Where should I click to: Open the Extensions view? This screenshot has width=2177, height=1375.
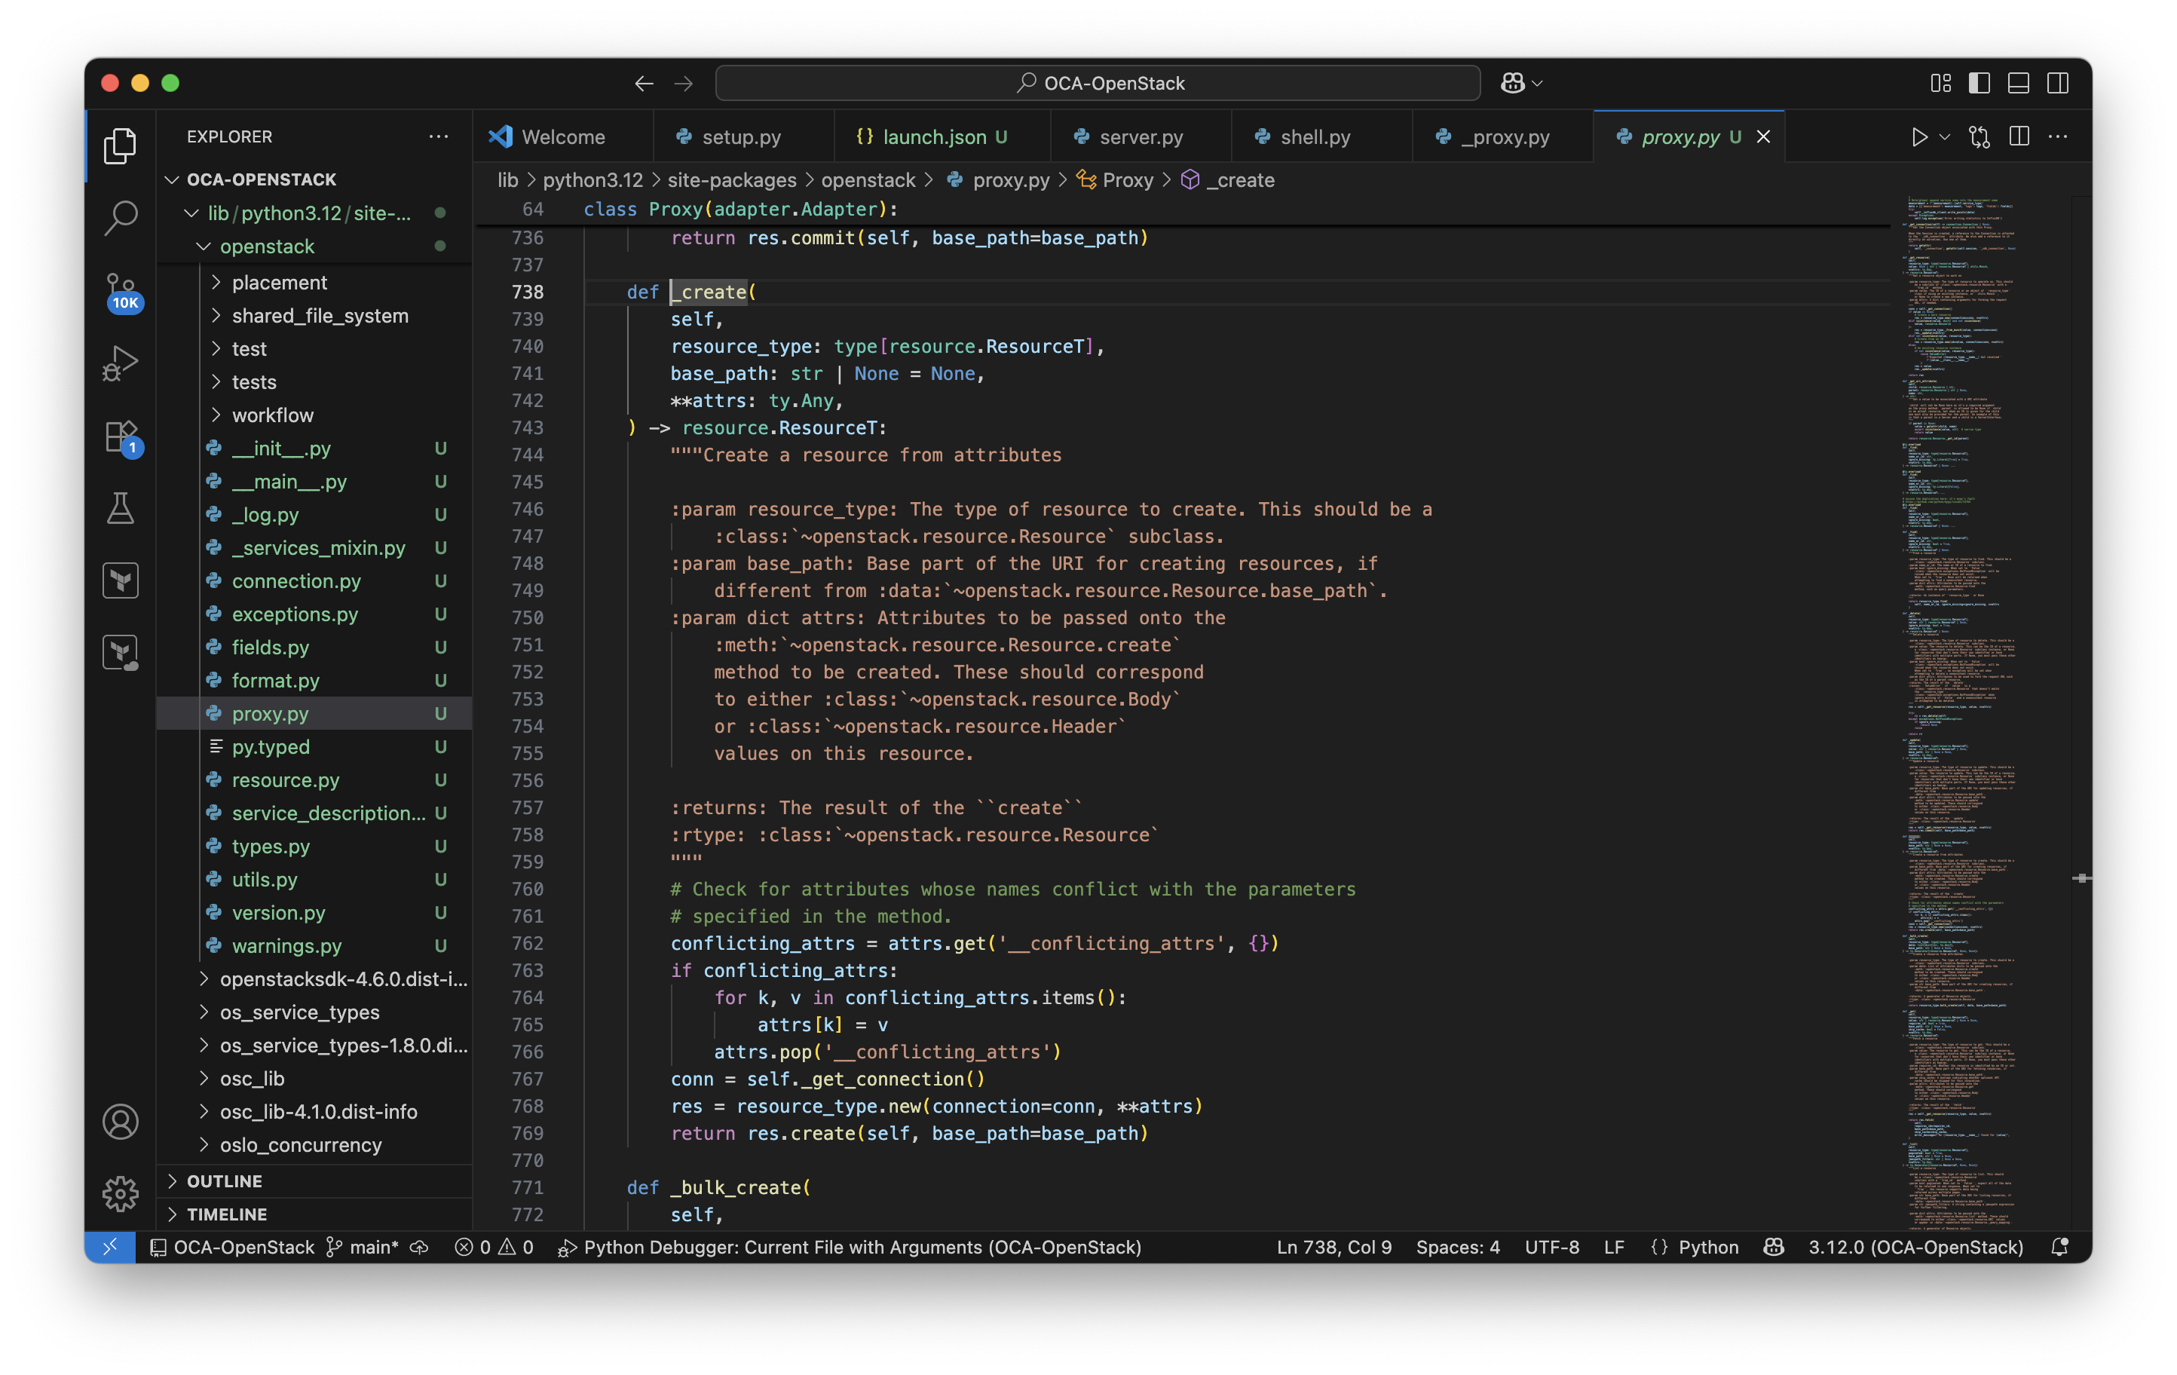[121, 436]
